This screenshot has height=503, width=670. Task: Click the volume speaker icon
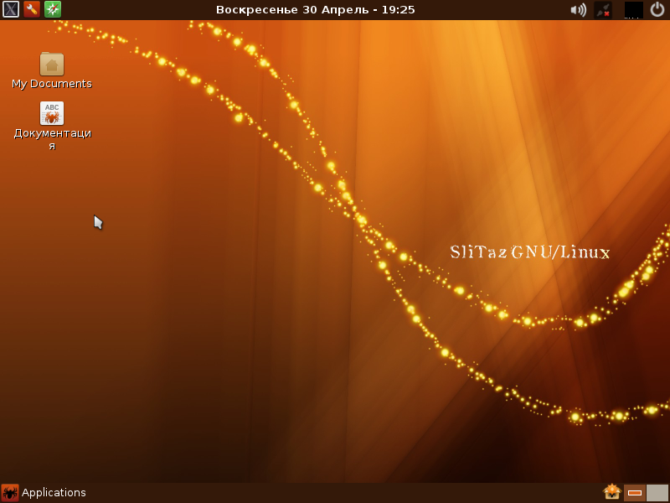click(578, 10)
